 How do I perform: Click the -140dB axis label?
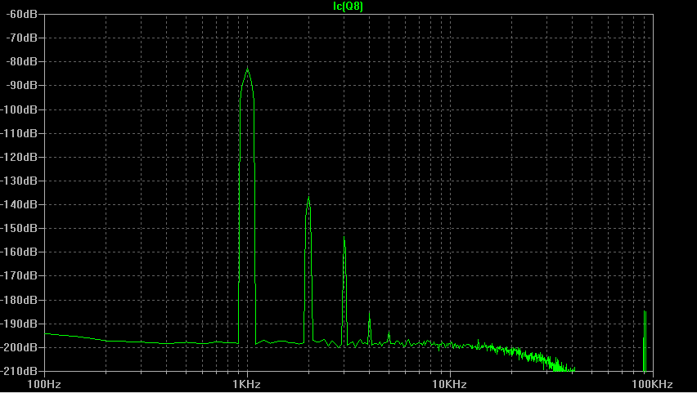19,204
